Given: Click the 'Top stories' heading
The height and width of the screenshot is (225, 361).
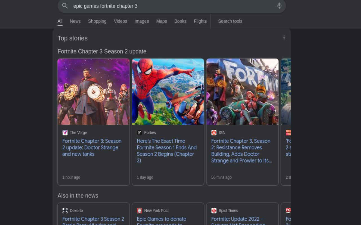Looking at the screenshot, I should pyautogui.click(x=72, y=38).
